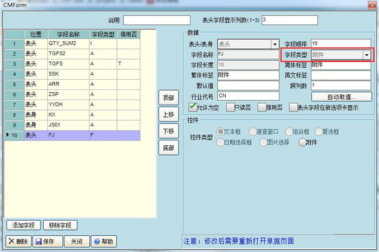Move row to top with 顶部
The height and width of the screenshot is (252, 379).
tap(168, 98)
